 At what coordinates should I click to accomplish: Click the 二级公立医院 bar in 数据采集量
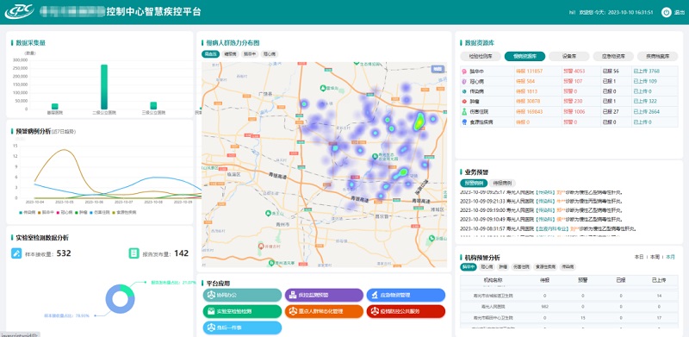[x=104, y=87]
